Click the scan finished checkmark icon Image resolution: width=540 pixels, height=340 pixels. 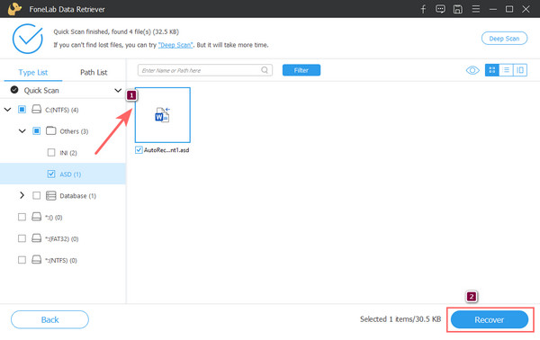[x=28, y=39]
